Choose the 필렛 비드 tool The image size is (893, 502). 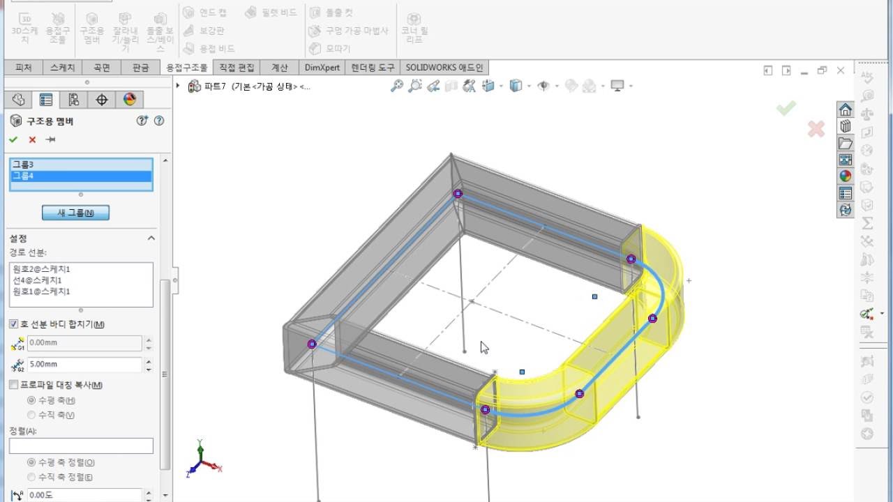(x=271, y=13)
